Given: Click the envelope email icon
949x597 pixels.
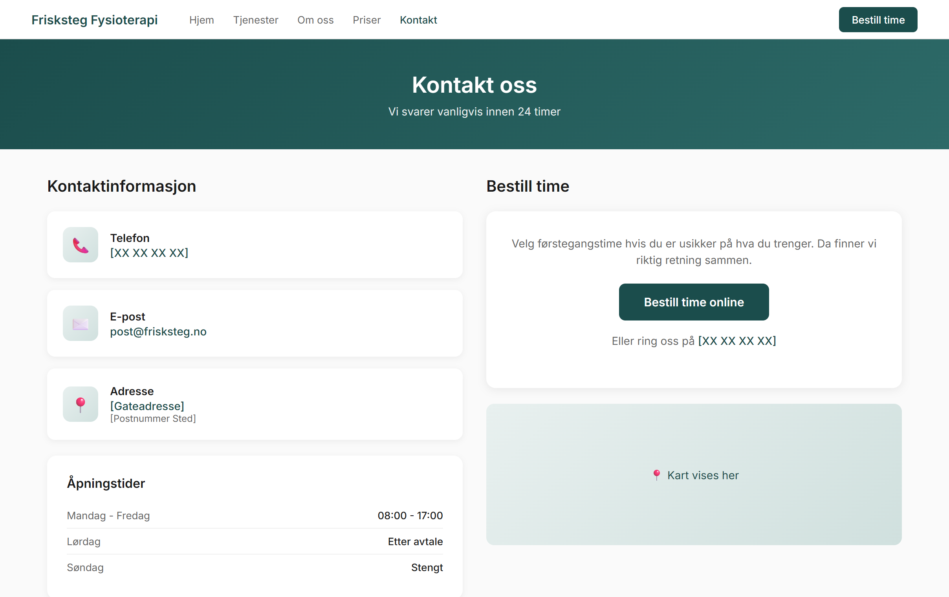Looking at the screenshot, I should point(81,324).
